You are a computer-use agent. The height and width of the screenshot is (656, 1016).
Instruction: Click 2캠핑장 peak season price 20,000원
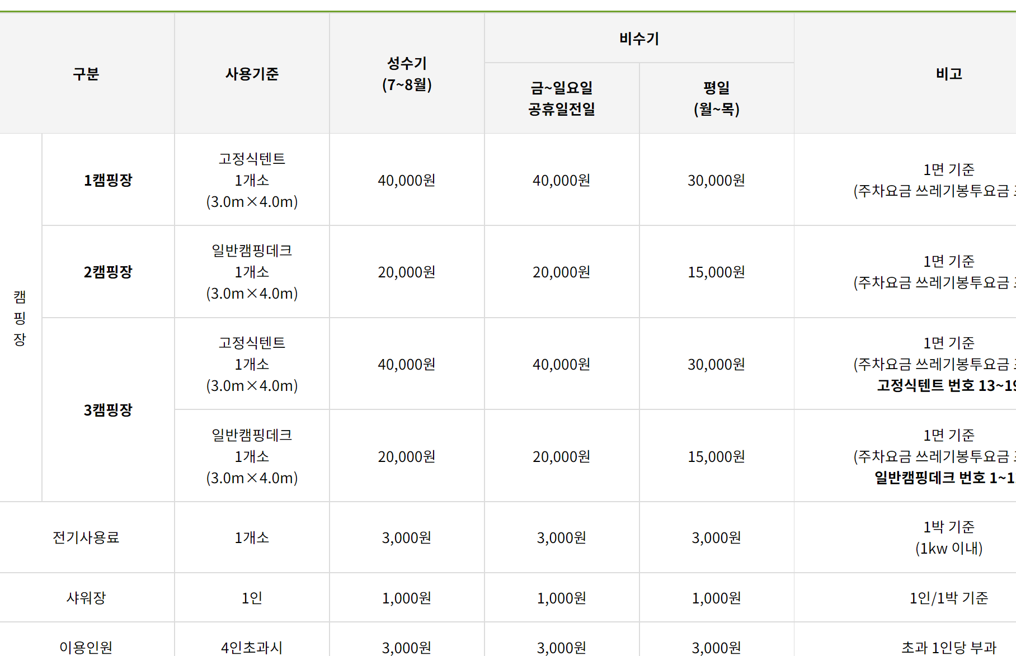click(x=407, y=272)
